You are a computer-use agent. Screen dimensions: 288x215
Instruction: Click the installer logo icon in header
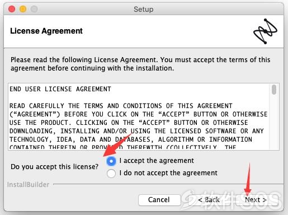pos(265,31)
